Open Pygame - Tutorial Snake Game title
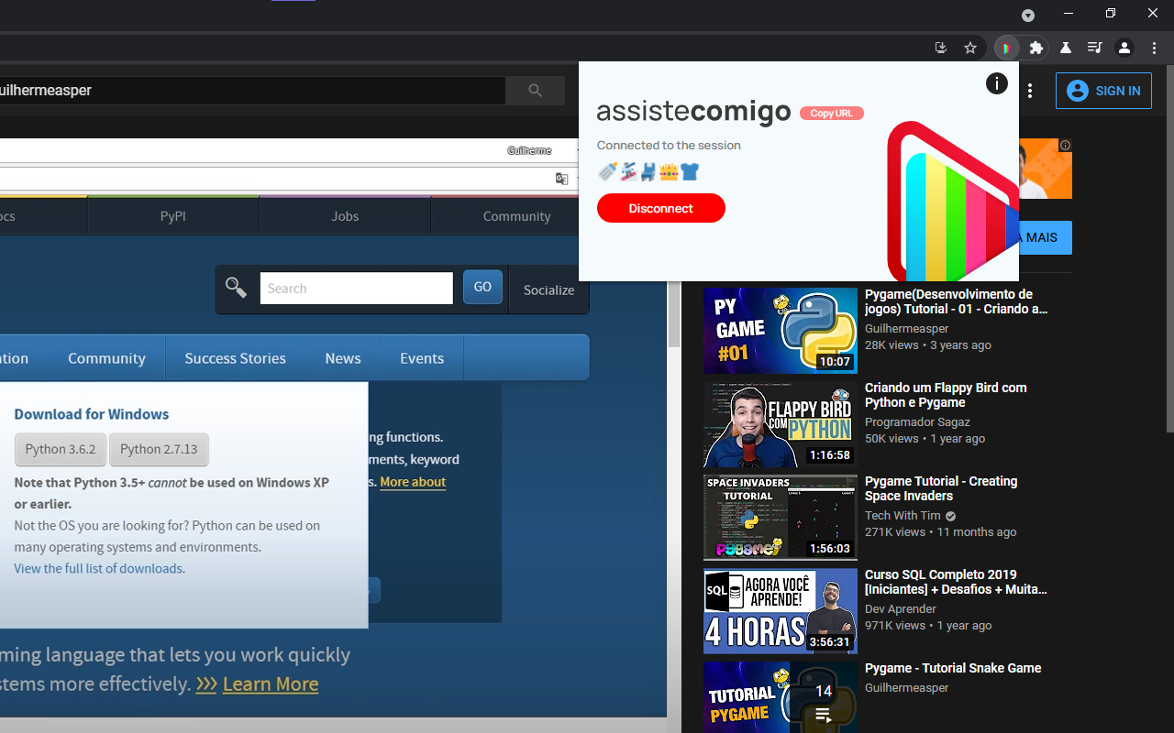 [953, 668]
